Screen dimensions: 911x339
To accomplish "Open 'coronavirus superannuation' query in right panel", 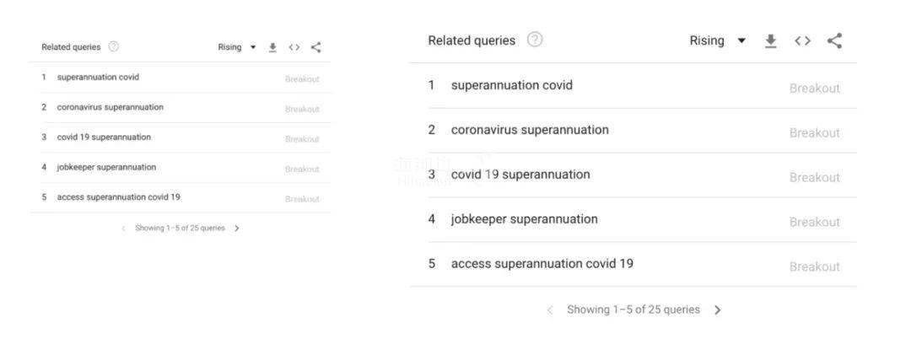I will pos(530,130).
